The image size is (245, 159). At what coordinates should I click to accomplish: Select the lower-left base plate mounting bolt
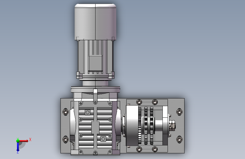(x=65, y=139)
